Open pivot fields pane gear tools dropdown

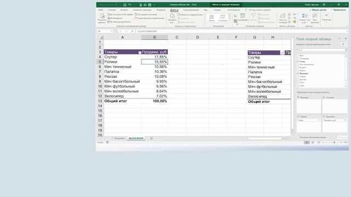pyautogui.click(x=344, y=44)
